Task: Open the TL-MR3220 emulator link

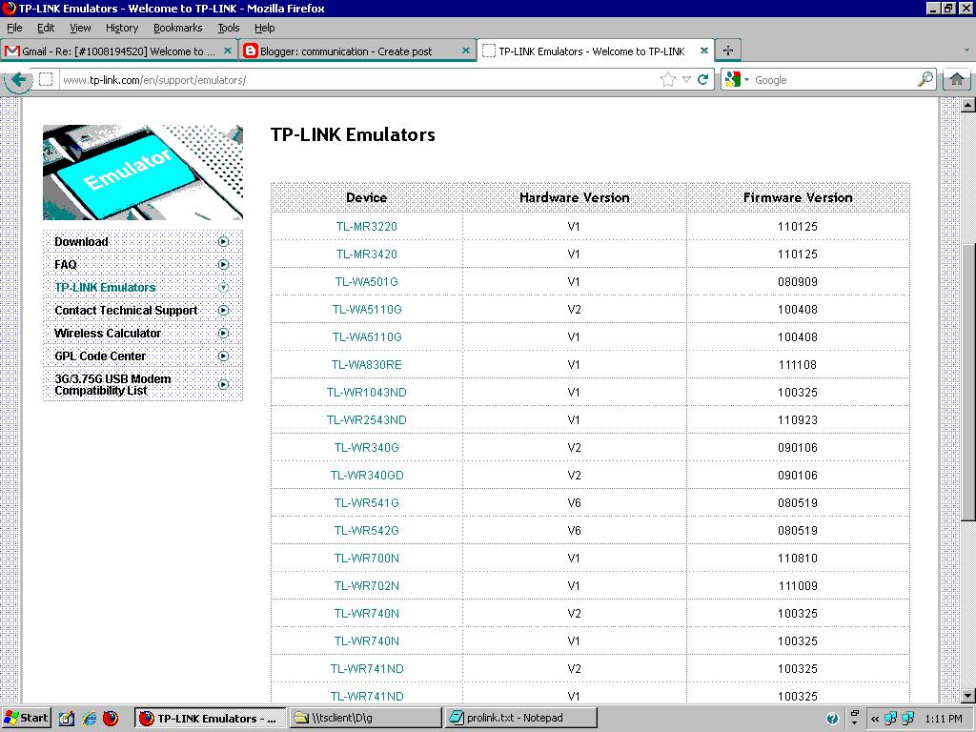Action: (367, 227)
